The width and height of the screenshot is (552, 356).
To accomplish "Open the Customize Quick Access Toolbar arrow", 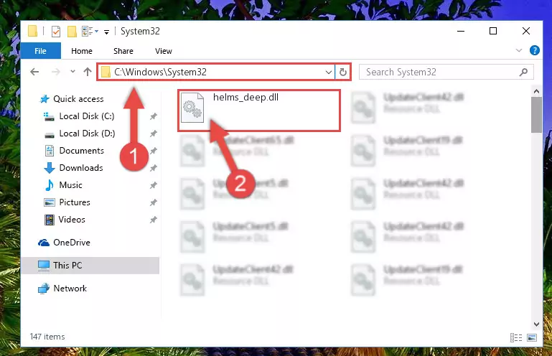I will click(x=106, y=32).
